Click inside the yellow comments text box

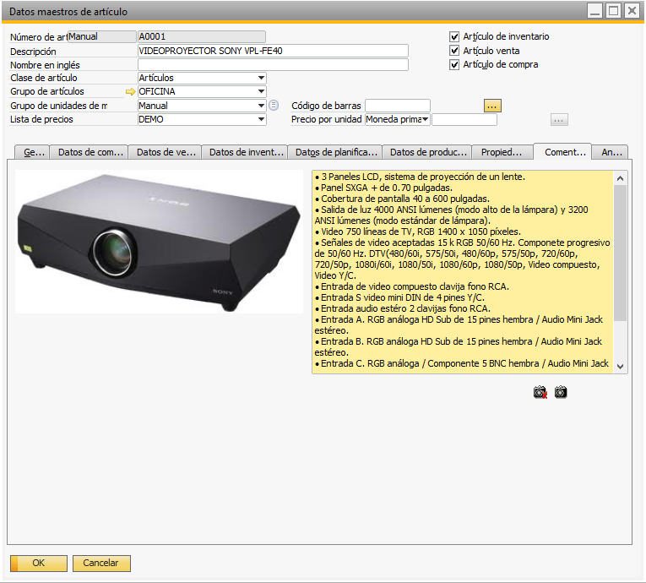(x=463, y=272)
